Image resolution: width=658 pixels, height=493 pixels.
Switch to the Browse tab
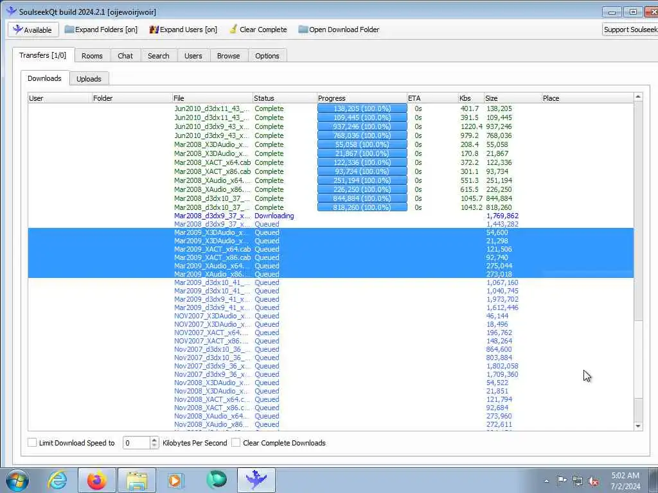[x=228, y=56]
